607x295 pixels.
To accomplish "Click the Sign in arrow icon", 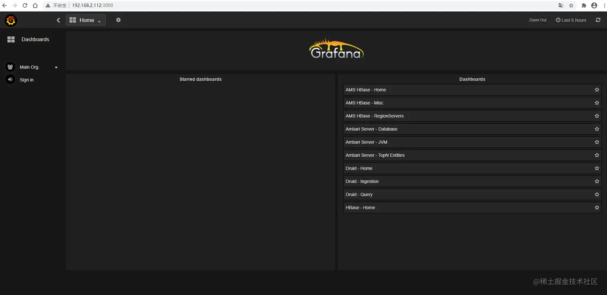I will pyautogui.click(x=10, y=79).
